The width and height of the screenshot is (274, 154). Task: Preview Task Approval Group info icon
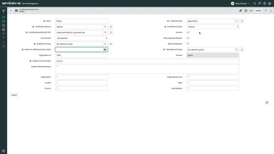tap(242, 50)
